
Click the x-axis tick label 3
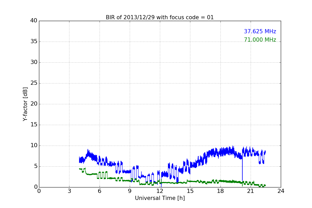pyautogui.click(x=69, y=191)
